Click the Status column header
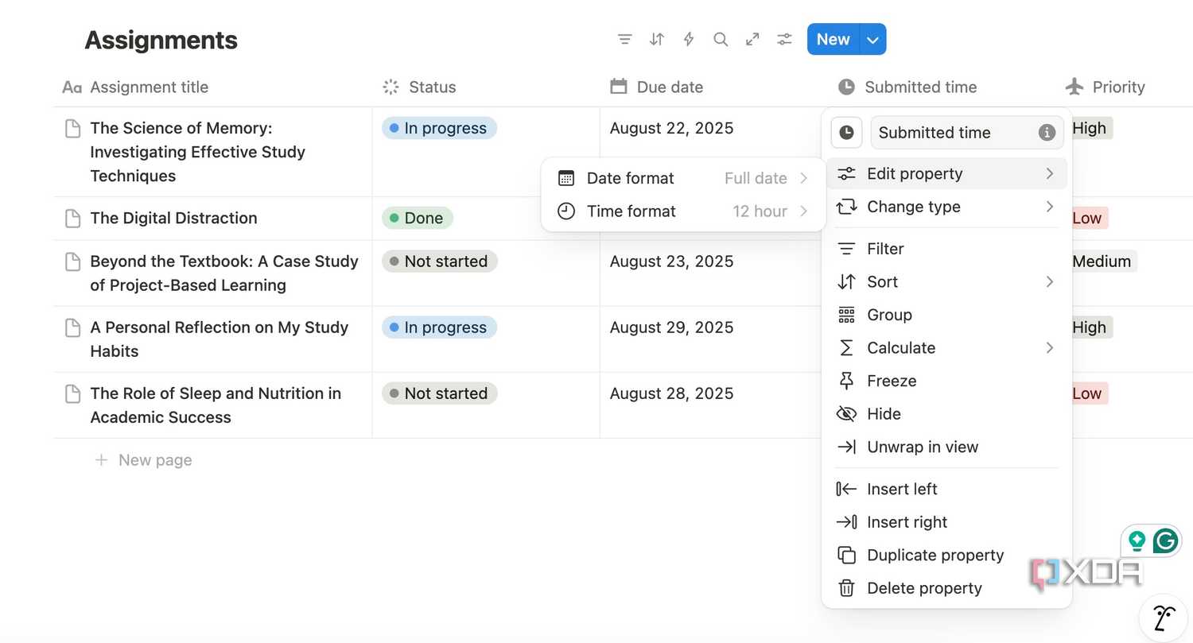The image size is (1193, 643). 419,87
